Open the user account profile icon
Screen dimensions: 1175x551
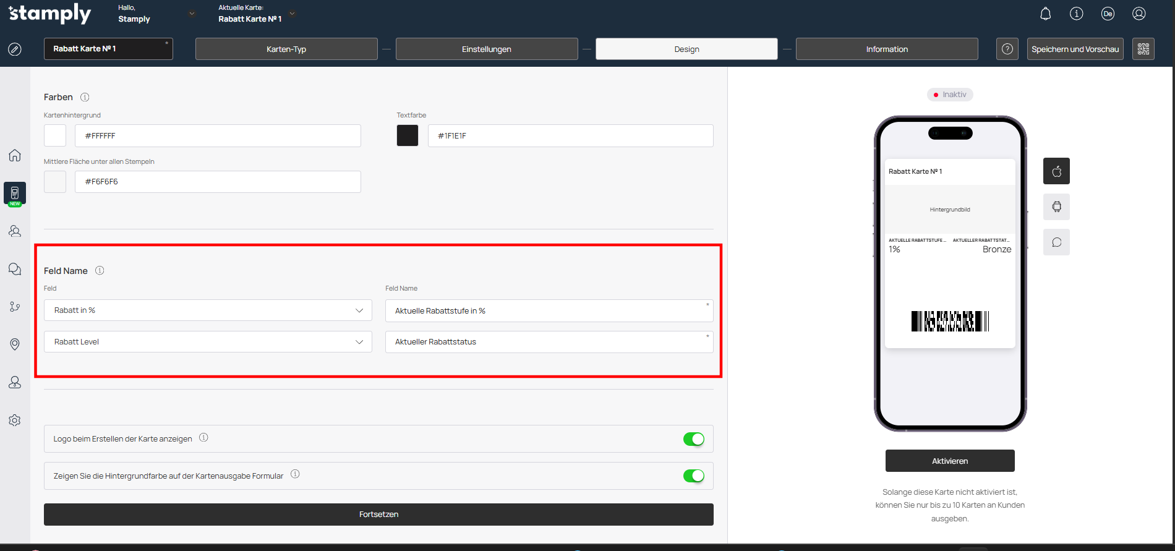click(x=1139, y=14)
